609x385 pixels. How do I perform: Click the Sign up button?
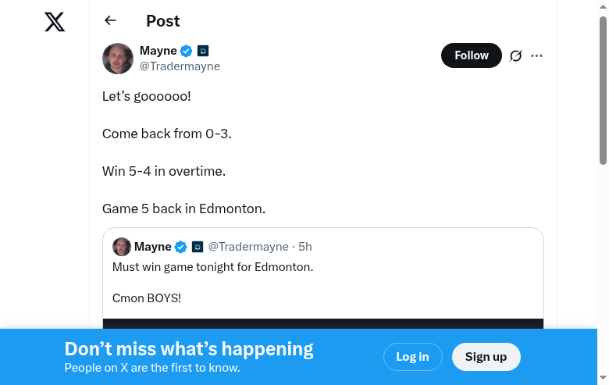[x=486, y=357]
